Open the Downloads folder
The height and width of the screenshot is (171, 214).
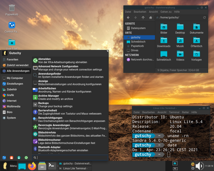click(x=164, y=42)
